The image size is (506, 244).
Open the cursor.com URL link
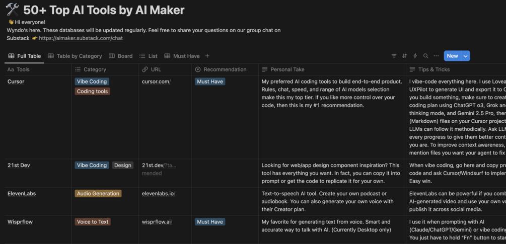pos(156,82)
